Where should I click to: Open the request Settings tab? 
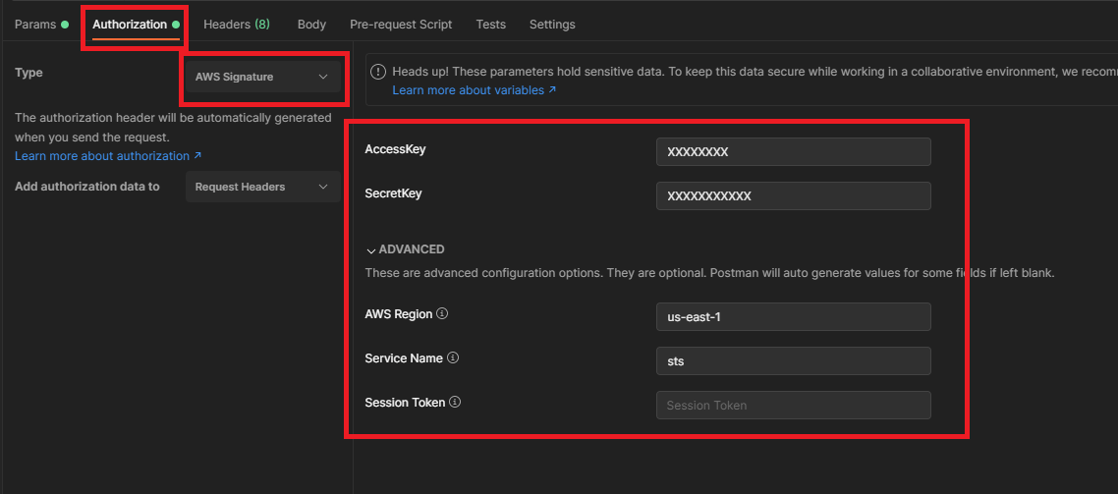552,25
